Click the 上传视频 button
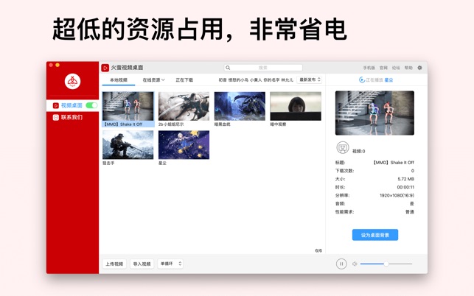 point(114,264)
